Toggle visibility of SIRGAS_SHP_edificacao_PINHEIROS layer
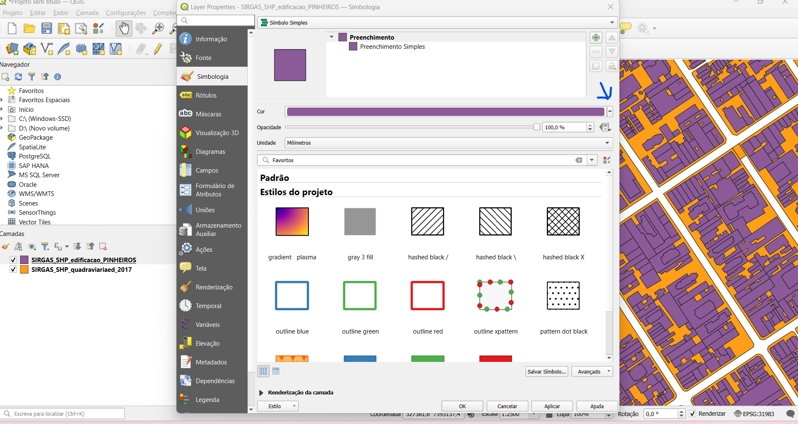 [13, 260]
